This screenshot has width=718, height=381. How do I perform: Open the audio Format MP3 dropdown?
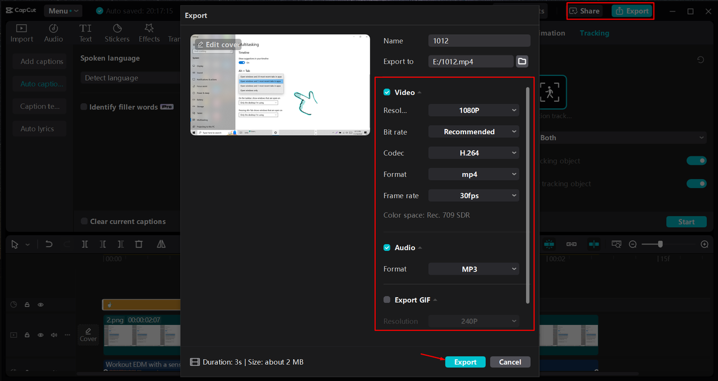(474, 269)
